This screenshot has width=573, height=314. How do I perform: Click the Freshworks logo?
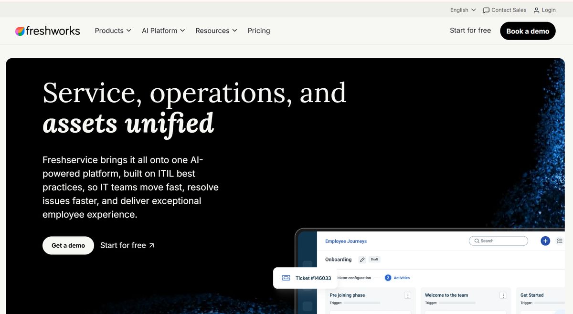point(47,31)
